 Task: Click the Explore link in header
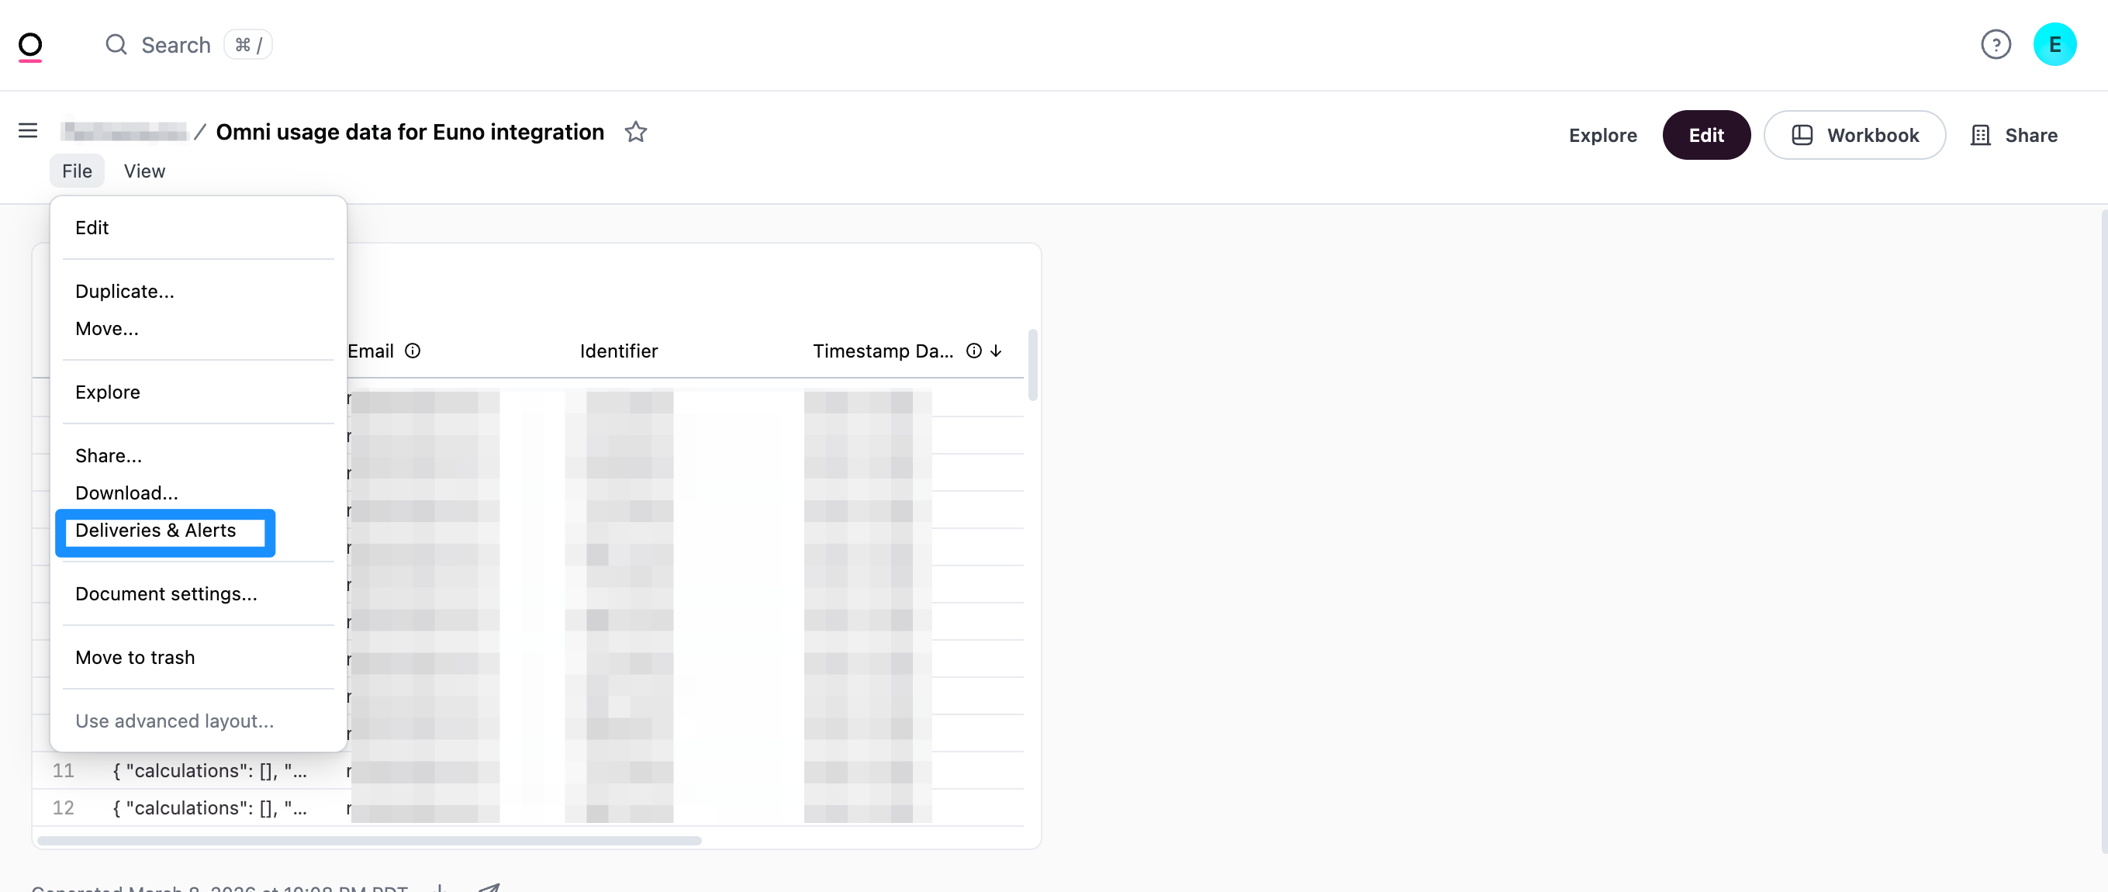coord(1602,135)
